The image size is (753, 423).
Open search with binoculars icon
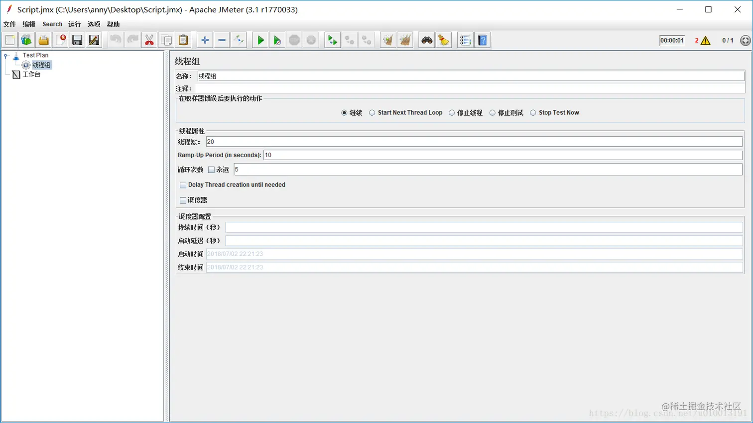[x=427, y=40]
